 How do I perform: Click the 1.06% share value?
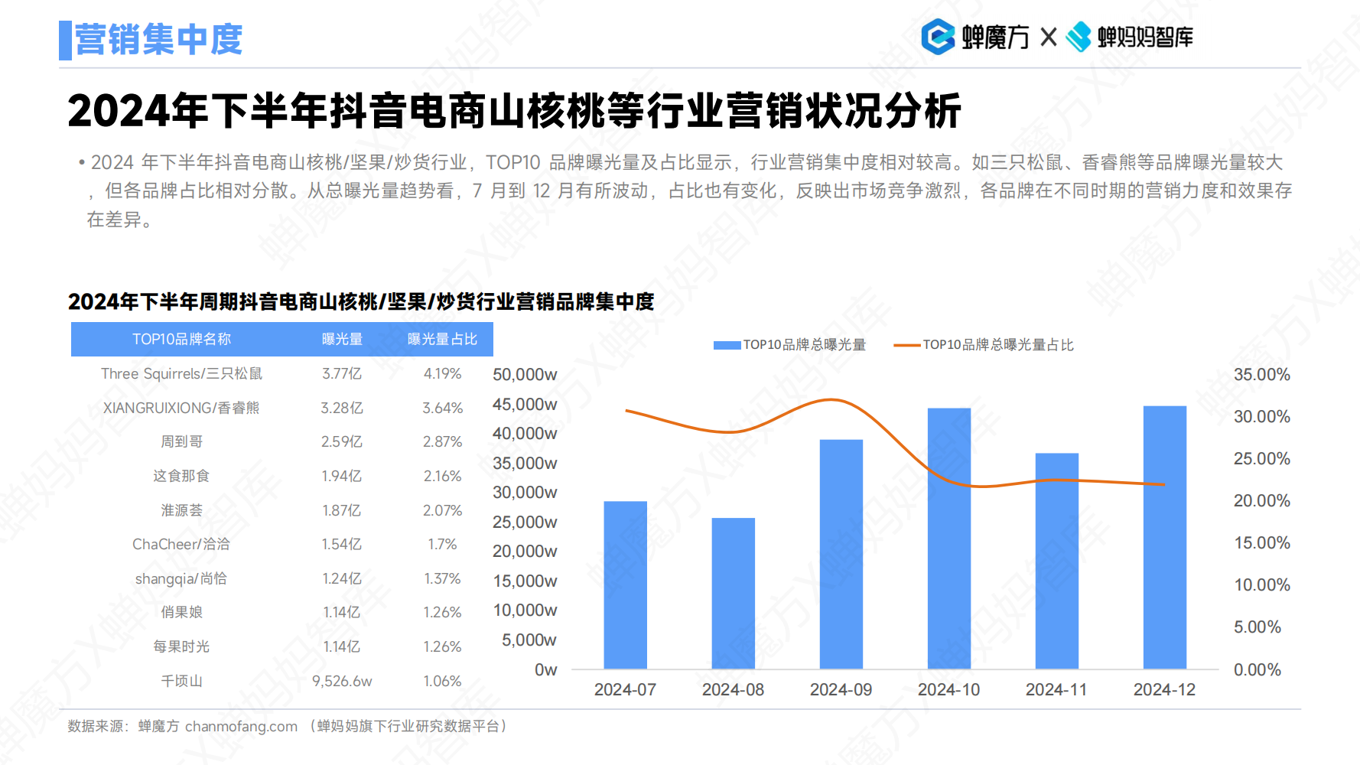point(442,681)
